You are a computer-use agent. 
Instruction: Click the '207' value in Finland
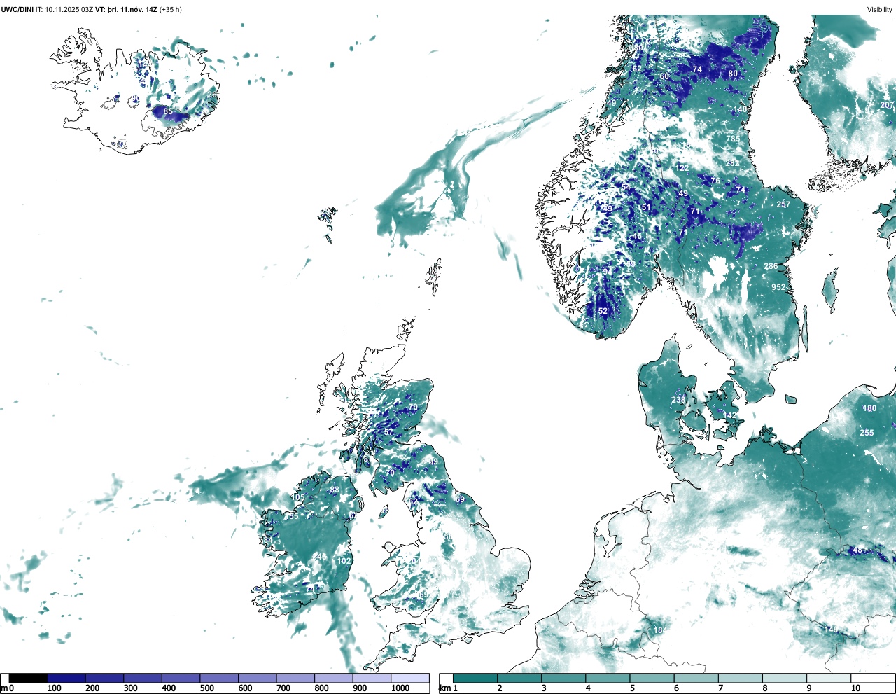click(x=887, y=105)
